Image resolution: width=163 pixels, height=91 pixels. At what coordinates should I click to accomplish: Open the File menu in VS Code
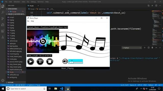click(6, 2)
